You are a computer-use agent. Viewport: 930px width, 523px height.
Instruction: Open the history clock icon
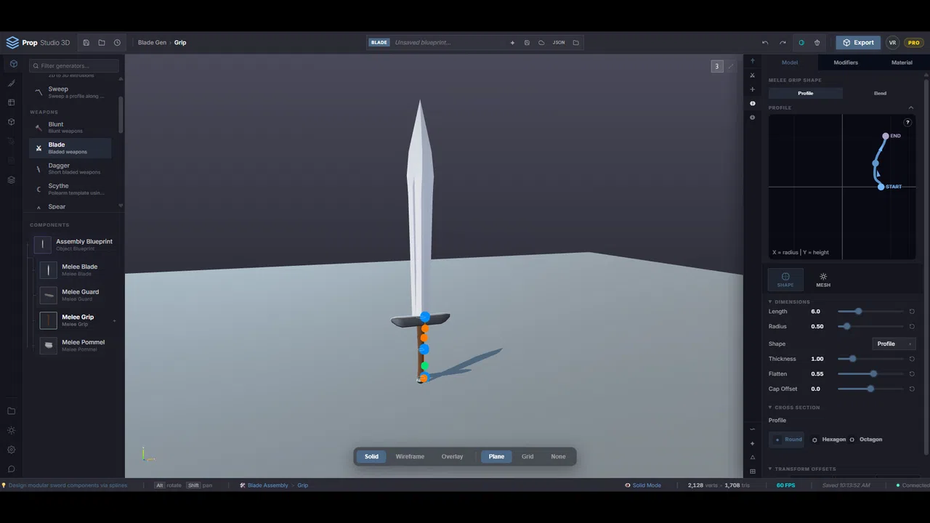117,43
